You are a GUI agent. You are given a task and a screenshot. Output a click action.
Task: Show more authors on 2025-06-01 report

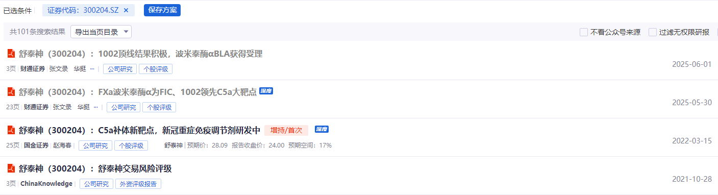tap(92, 69)
